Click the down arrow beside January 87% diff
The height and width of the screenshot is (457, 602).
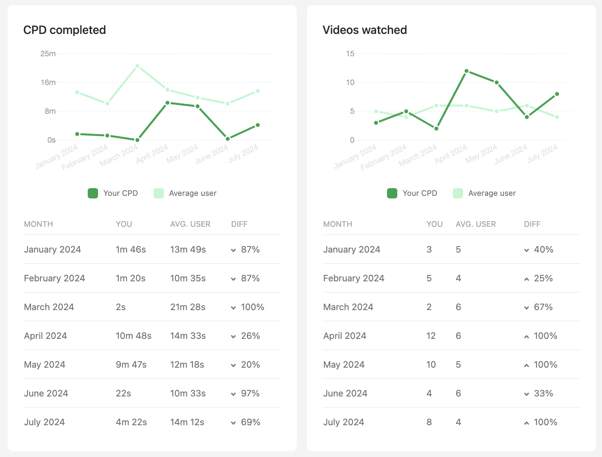[x=233, y=250]
